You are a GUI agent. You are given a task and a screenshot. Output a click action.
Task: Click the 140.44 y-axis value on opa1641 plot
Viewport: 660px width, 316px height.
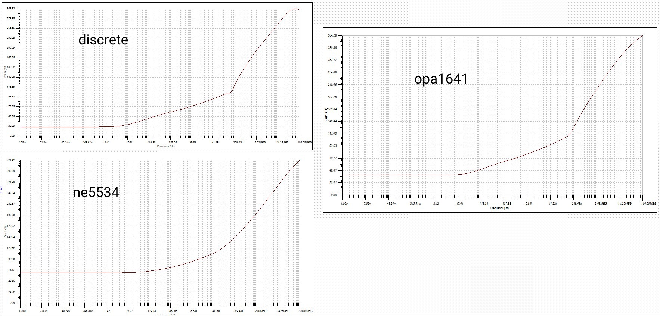pos(332,121)
